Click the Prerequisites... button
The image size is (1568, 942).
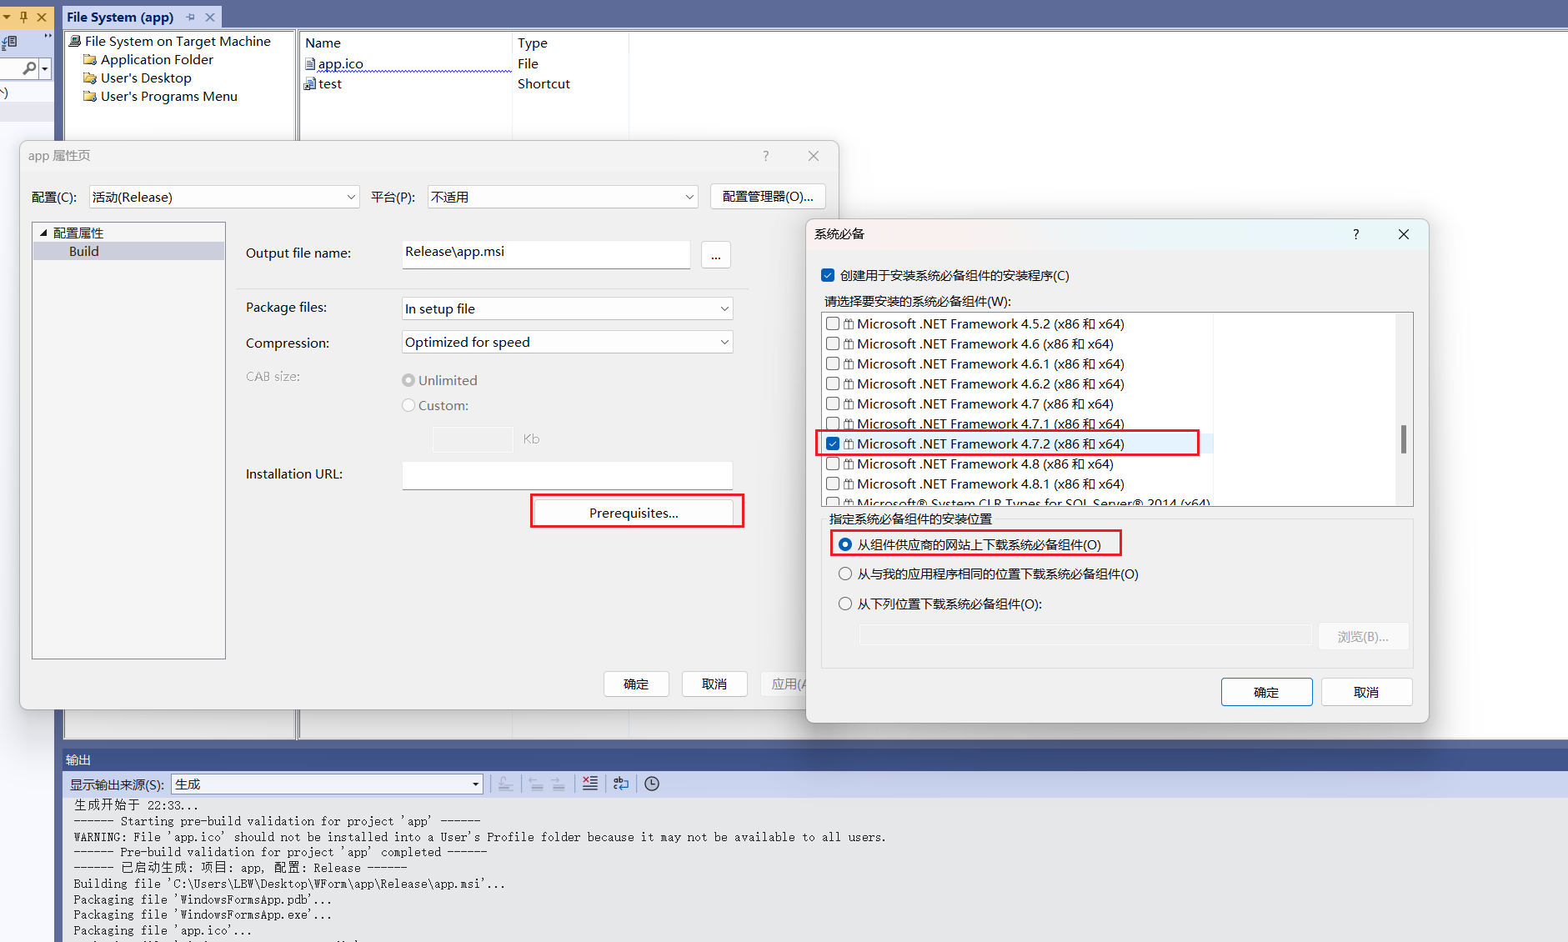(634, 513)
